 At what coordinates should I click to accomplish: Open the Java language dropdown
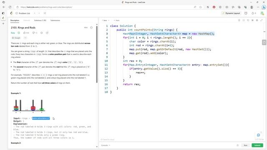(106, 20)
